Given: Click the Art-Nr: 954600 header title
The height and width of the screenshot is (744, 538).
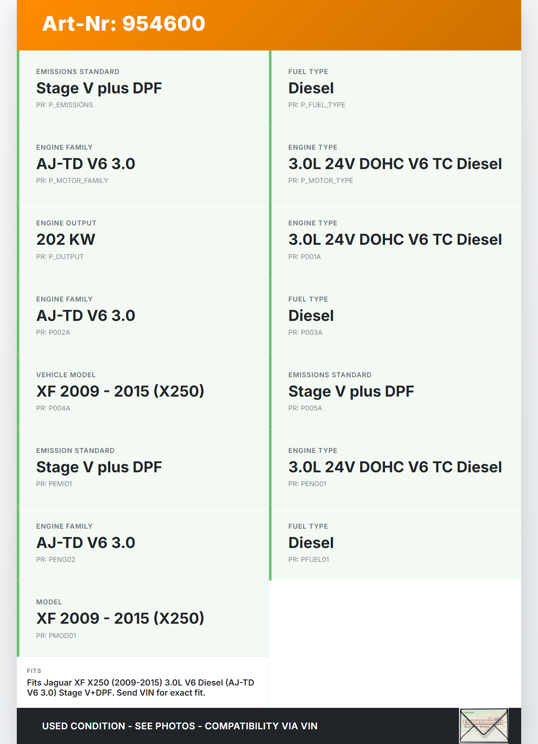Looking at the screenshot, I should [124, 24].
